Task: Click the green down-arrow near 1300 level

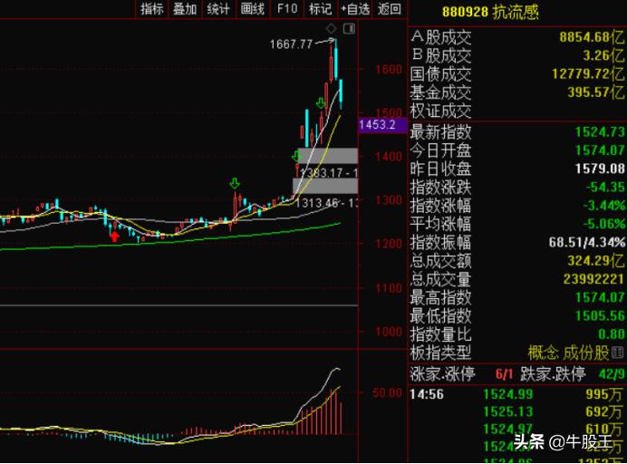Action: [x=236, y=185]
